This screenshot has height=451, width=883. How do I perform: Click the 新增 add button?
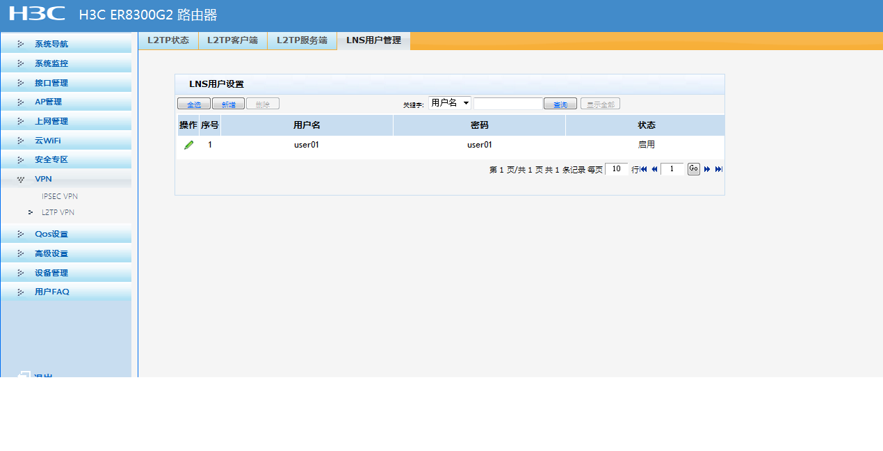(228, 104)
